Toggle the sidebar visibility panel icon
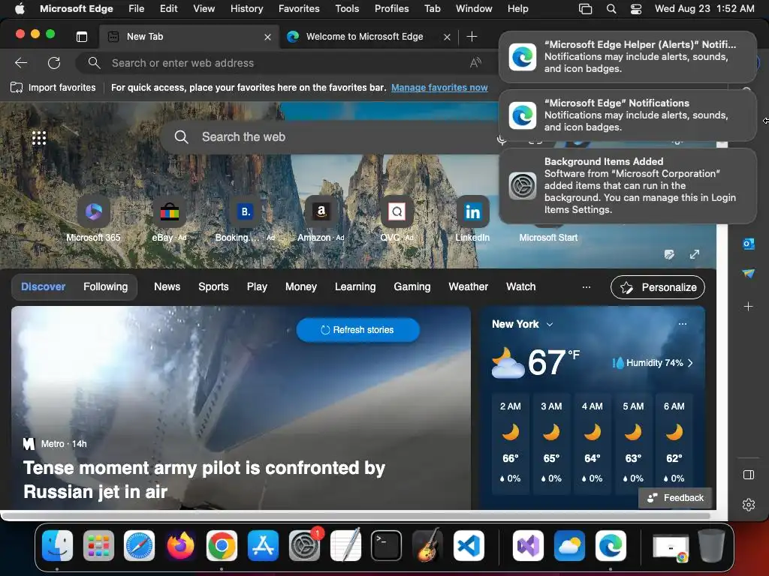The image size is (769, 576). pos(749,475)
